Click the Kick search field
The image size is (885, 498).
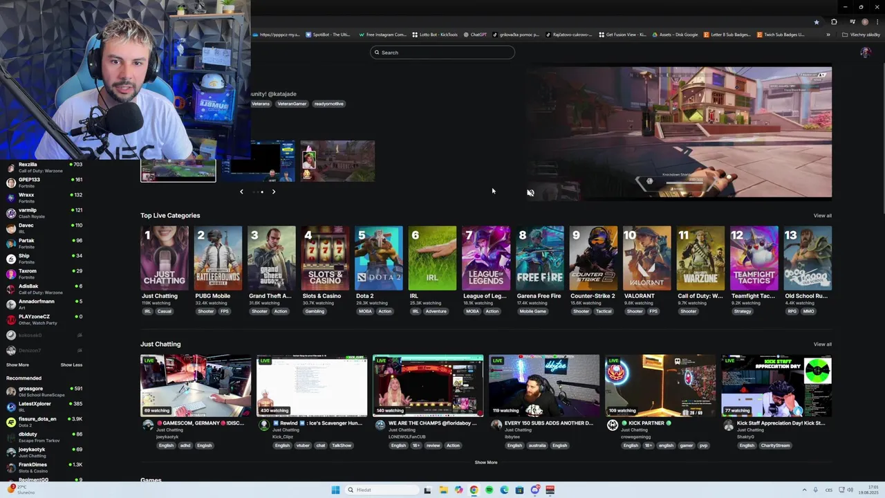442,53
